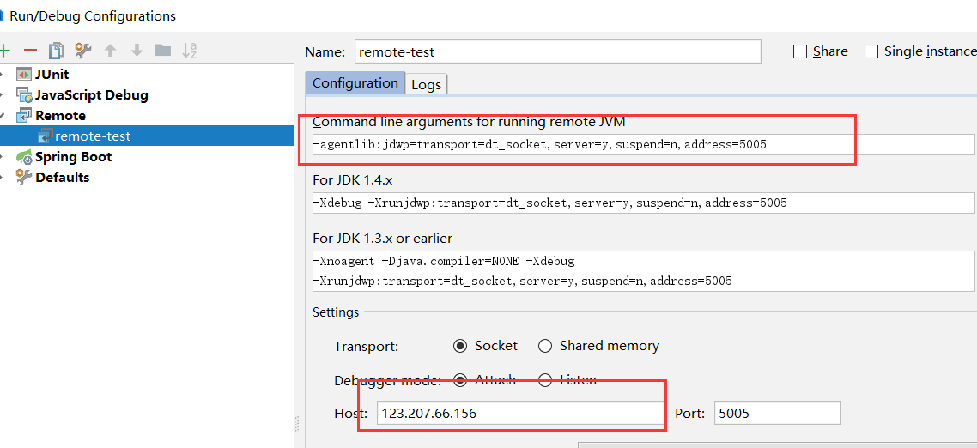Screen dimensions: 977x448
Task: Click the remove configuration minus icon
Action: (30, 51)
